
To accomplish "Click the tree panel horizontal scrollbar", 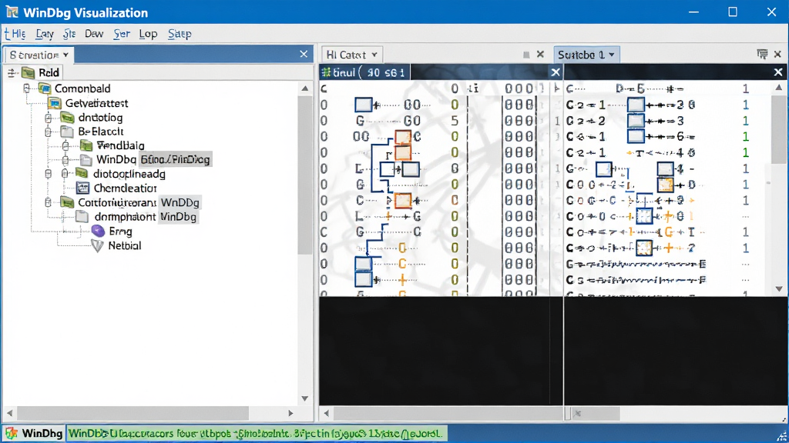I will [133, 413].
